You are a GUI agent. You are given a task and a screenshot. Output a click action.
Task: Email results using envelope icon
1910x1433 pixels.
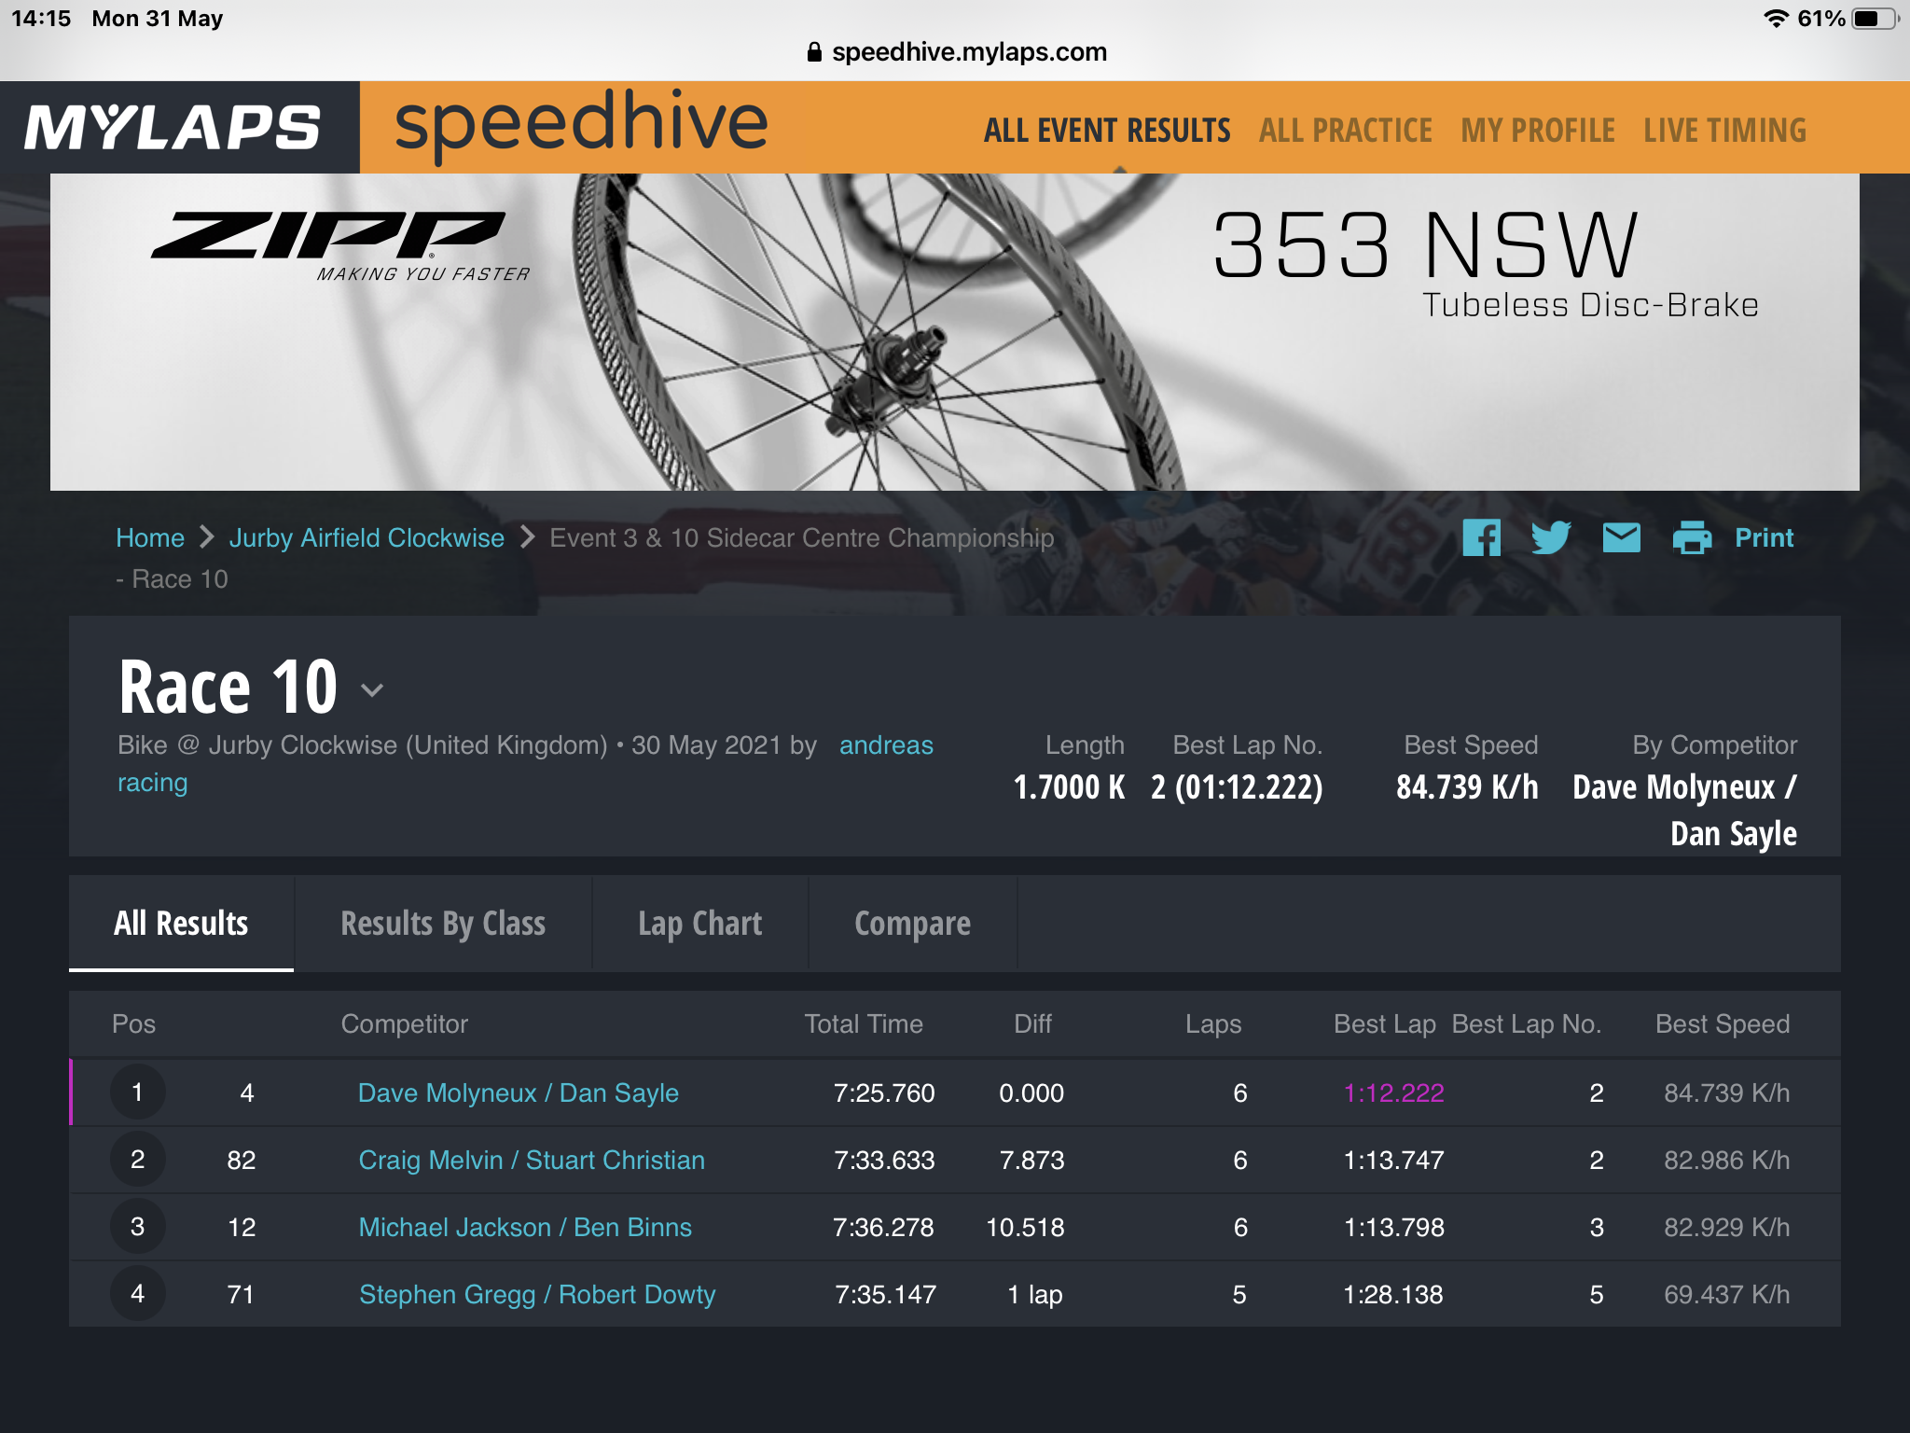(1622, 537)
